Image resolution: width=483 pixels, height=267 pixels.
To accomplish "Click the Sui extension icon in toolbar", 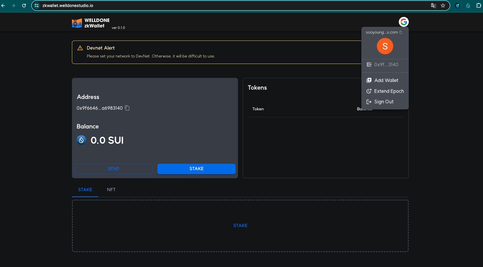I will (468, 5).
